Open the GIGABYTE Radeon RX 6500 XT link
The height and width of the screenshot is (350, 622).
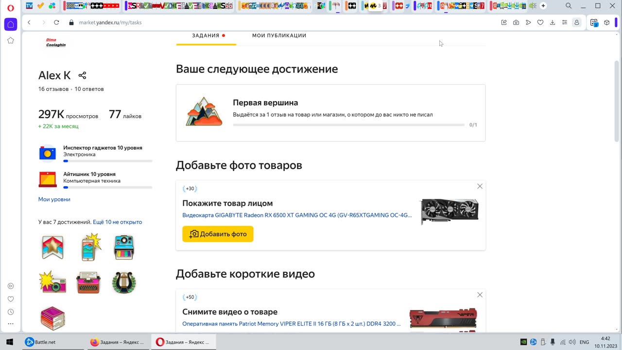pos(297,215)
